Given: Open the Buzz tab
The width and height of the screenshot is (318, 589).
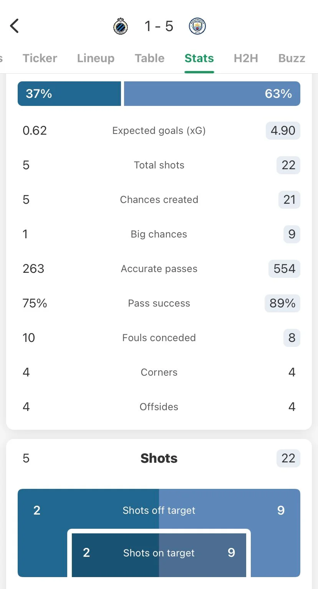Looking at the screenshot, I should pyautogui.click(x=291, y=58).
